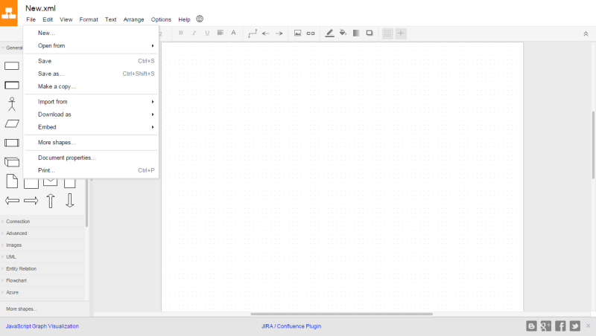Select the actor stick figure shape

click(x=11, y=104)
